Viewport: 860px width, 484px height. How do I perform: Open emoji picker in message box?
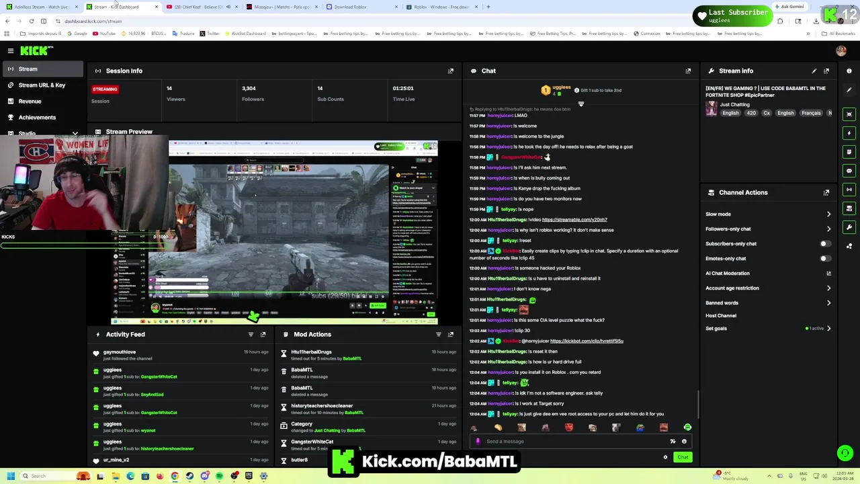click(684, 442)
